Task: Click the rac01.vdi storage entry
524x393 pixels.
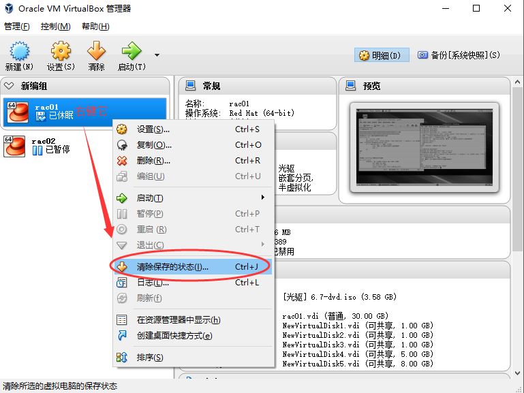Action: (x=335, y=316)
